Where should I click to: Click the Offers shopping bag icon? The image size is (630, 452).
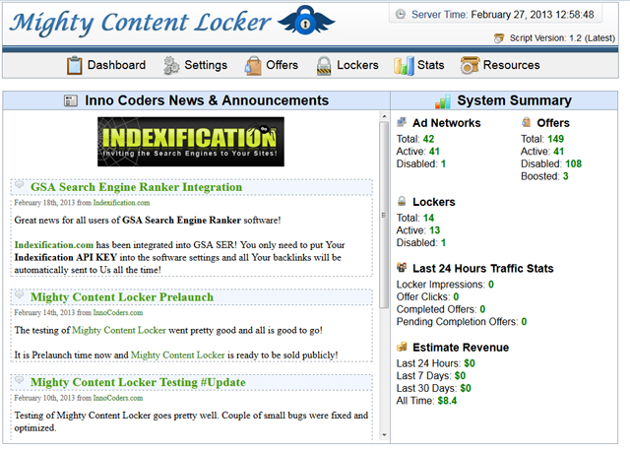pyautogui.click(x=252, y=66)
